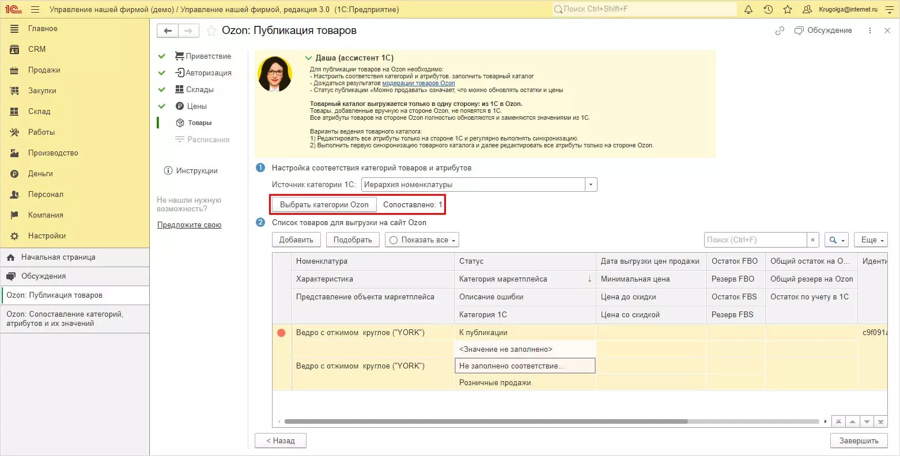Click the factory icon for Производство
This screenshot has height=456, width=900.
(14, 153)
